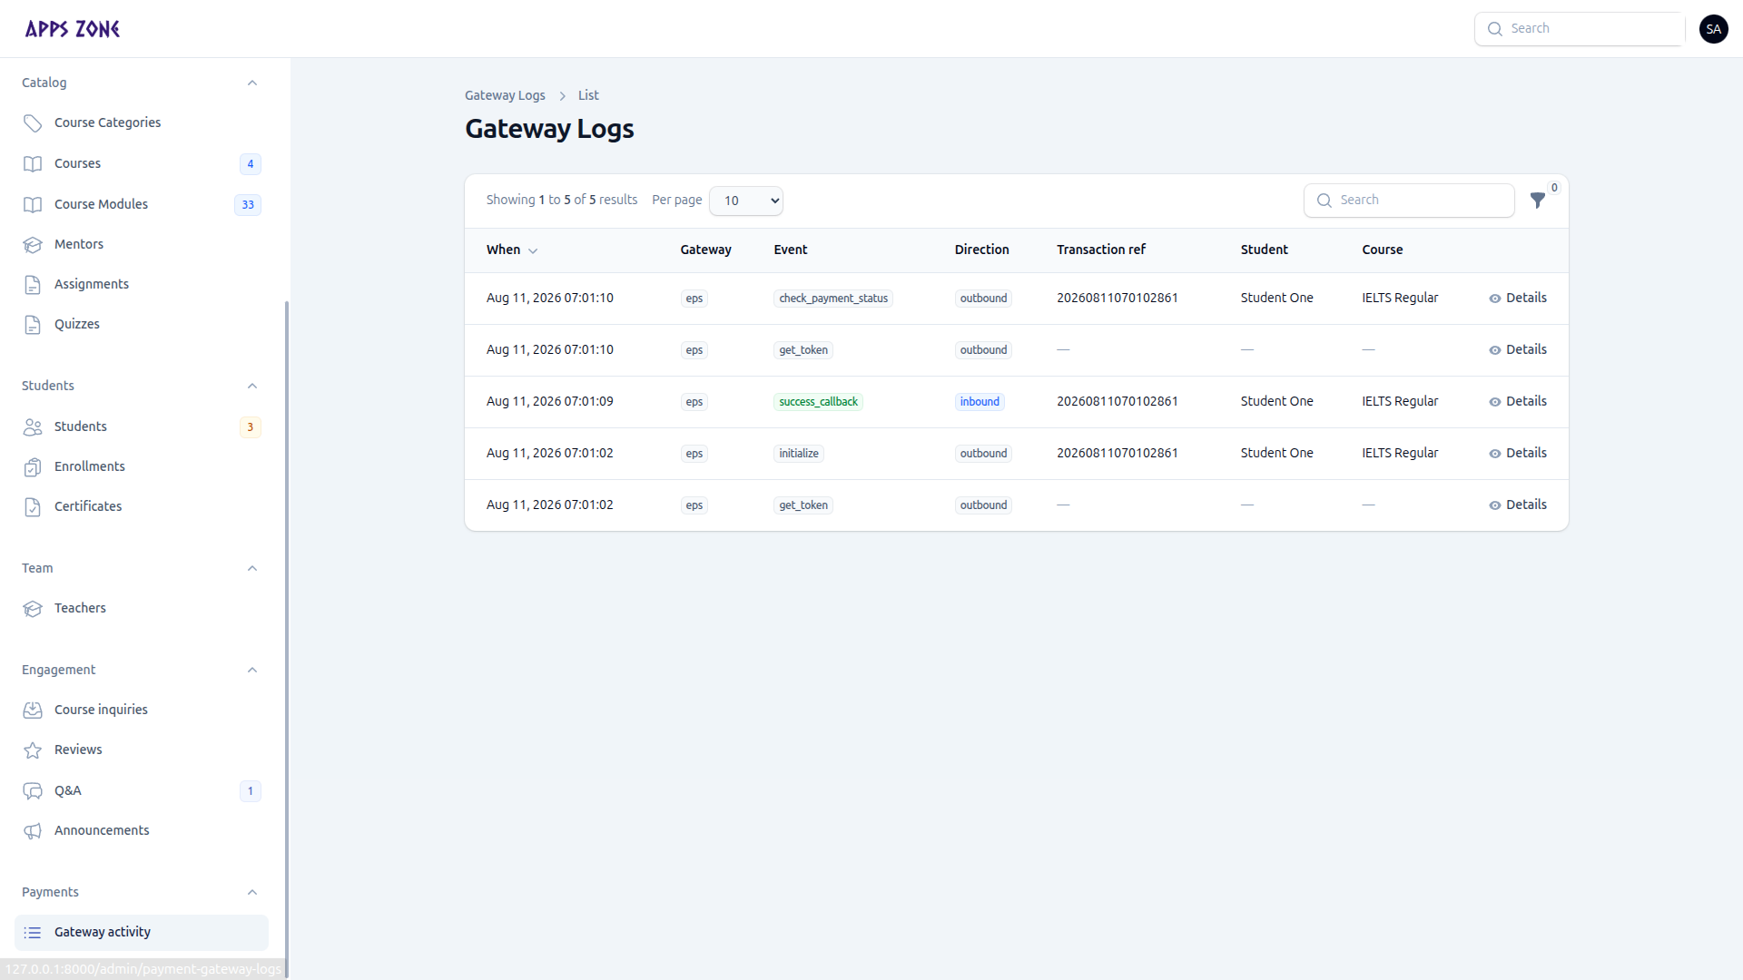
Task: Click the Event column header
Action: [x=791, y=250]
